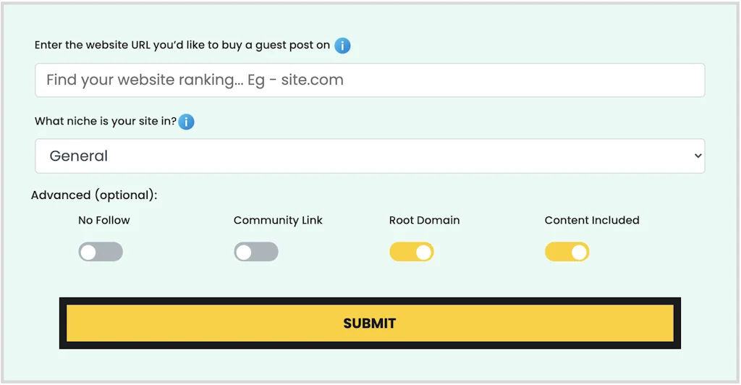Click the "What niche is your site in?" label

(106, 122)
